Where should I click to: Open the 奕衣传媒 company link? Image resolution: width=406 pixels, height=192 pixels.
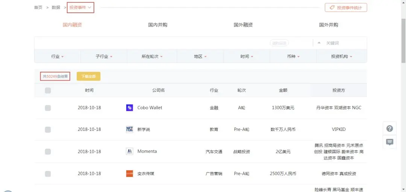coord(146,174)
